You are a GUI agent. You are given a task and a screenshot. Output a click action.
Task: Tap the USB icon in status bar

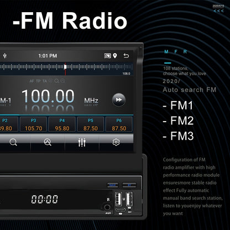(5, 56)
